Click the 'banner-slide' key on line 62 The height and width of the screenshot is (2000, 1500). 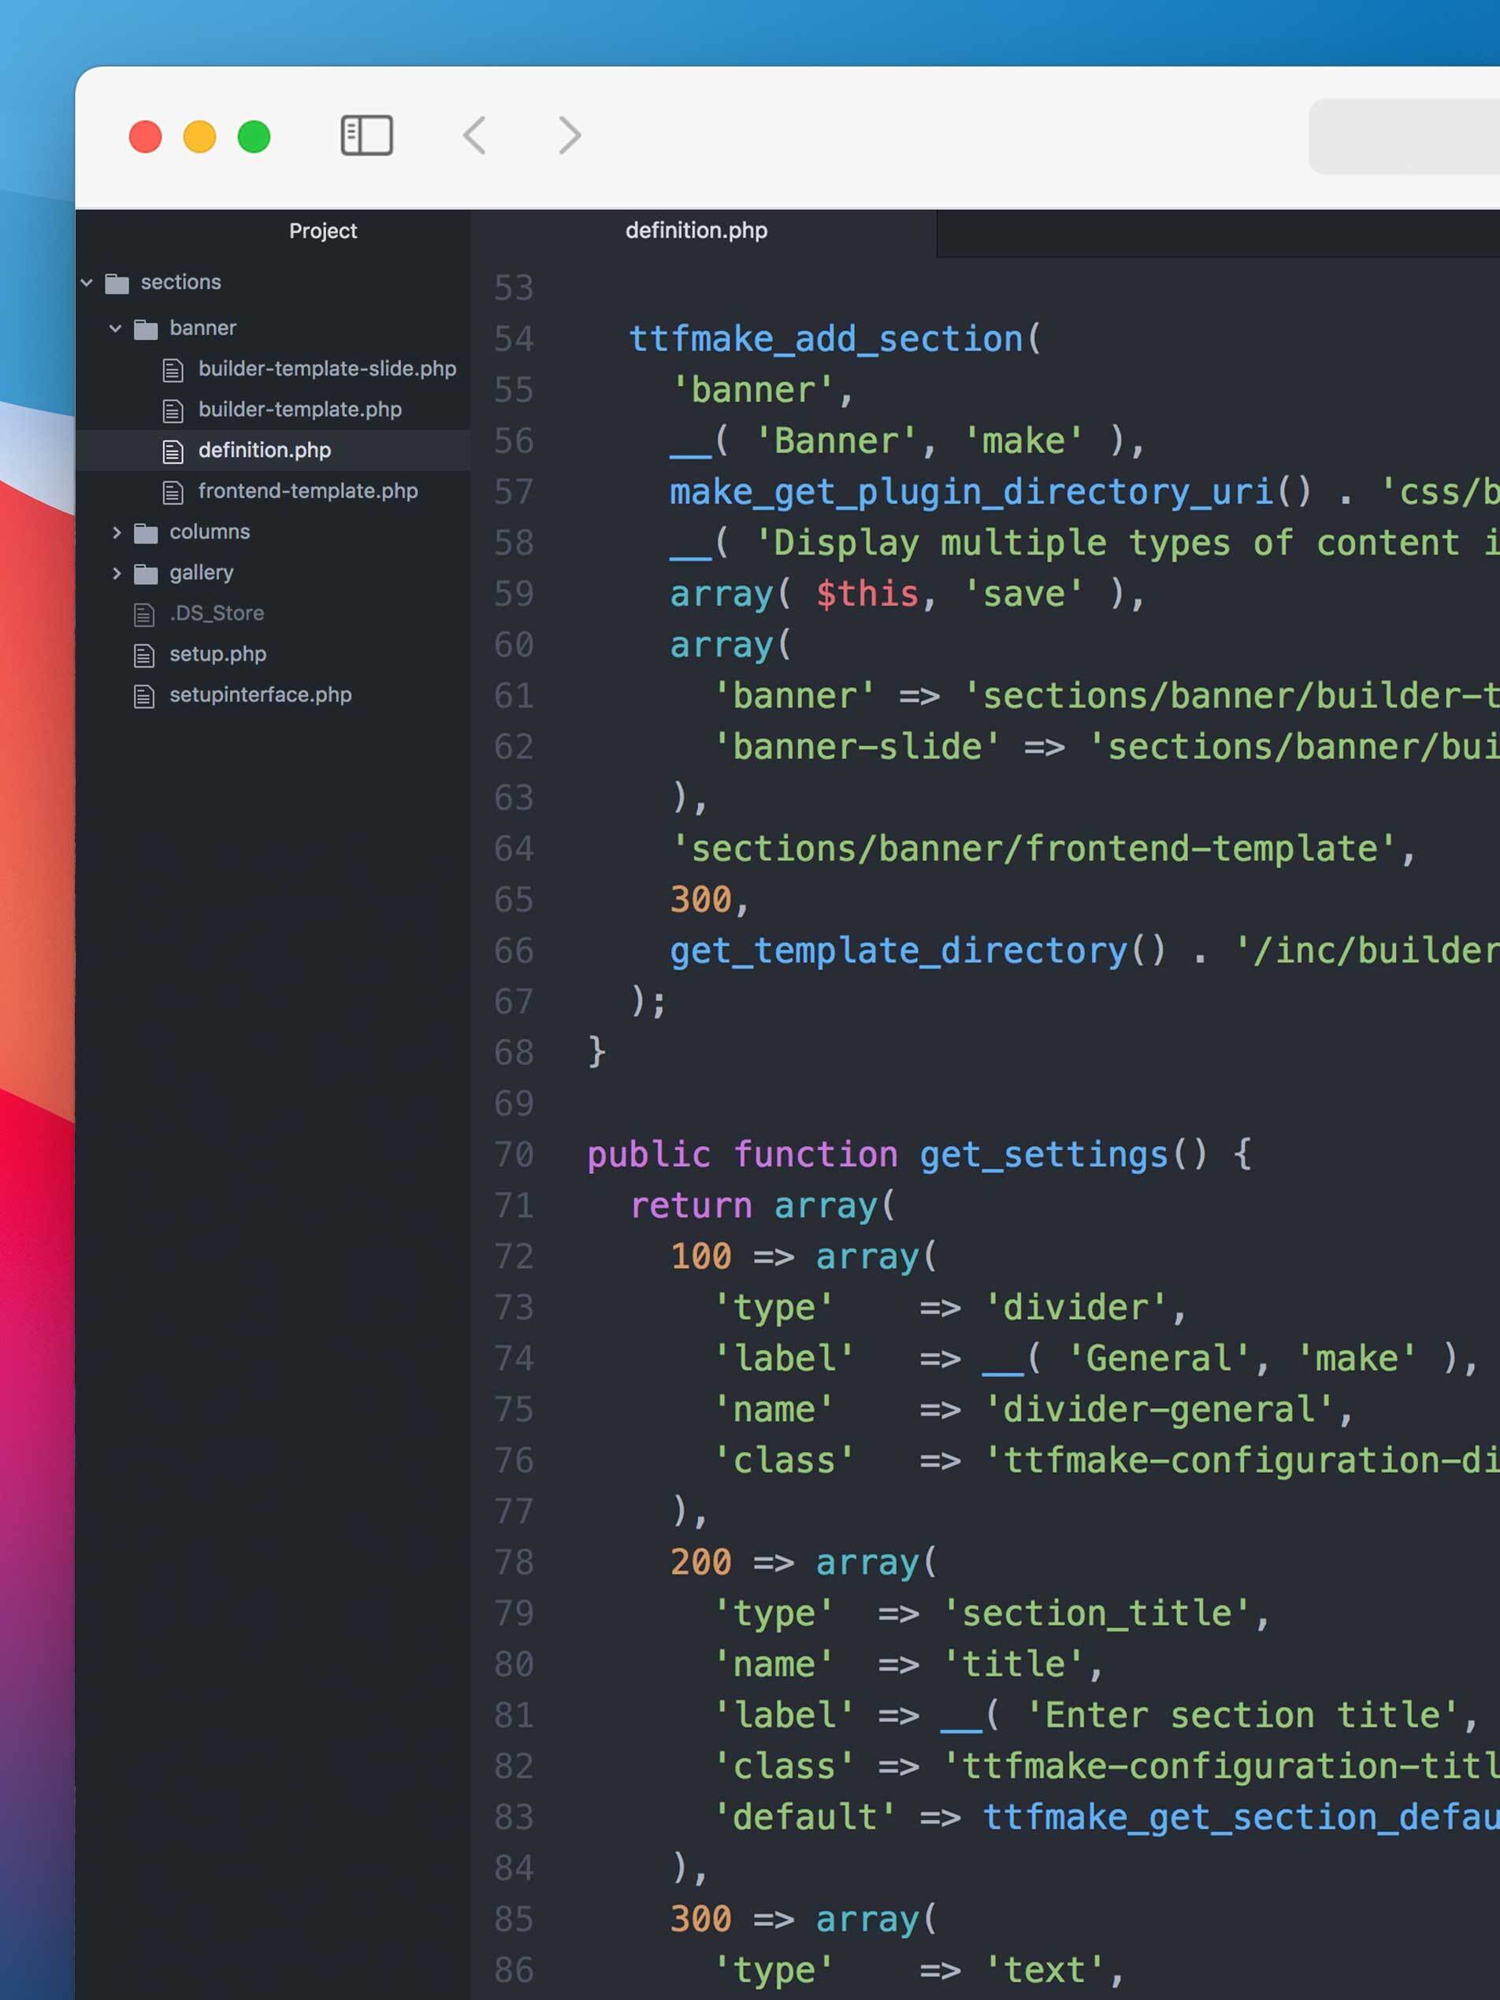(857, 747)
